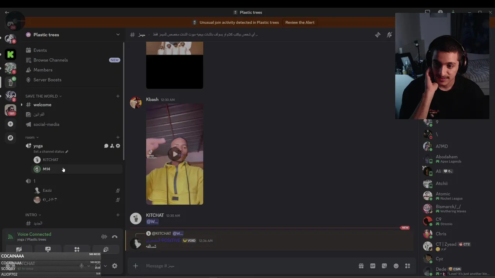Open sticker picker

384,266
